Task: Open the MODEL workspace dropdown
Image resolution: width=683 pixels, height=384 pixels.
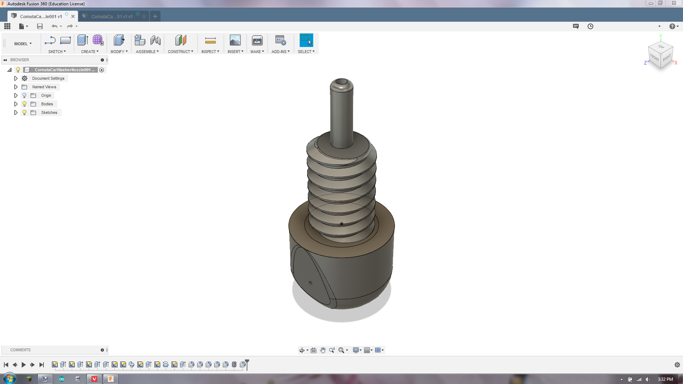Action: pyautogui.click(x=23, y=44)
